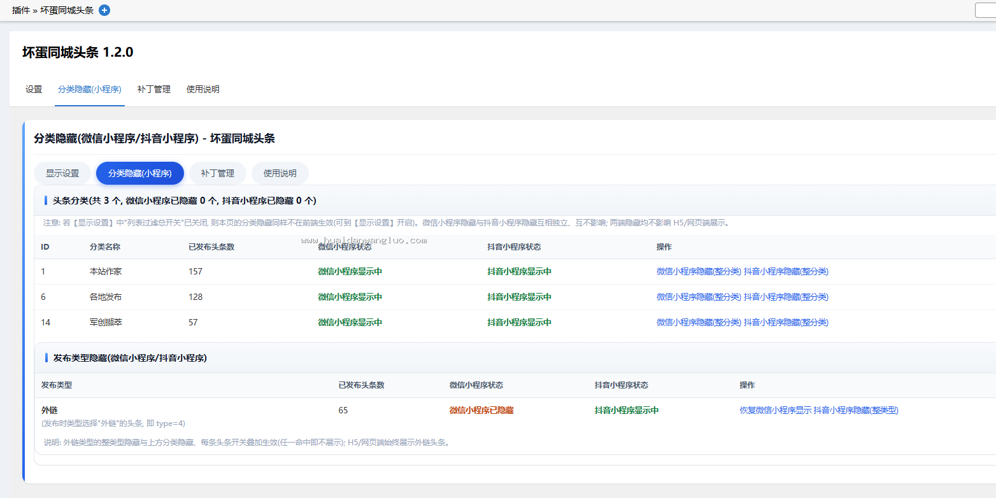
Task: Click the 坏蛋同城头条 breadcrumb text
Action: (x=67, y=10)
